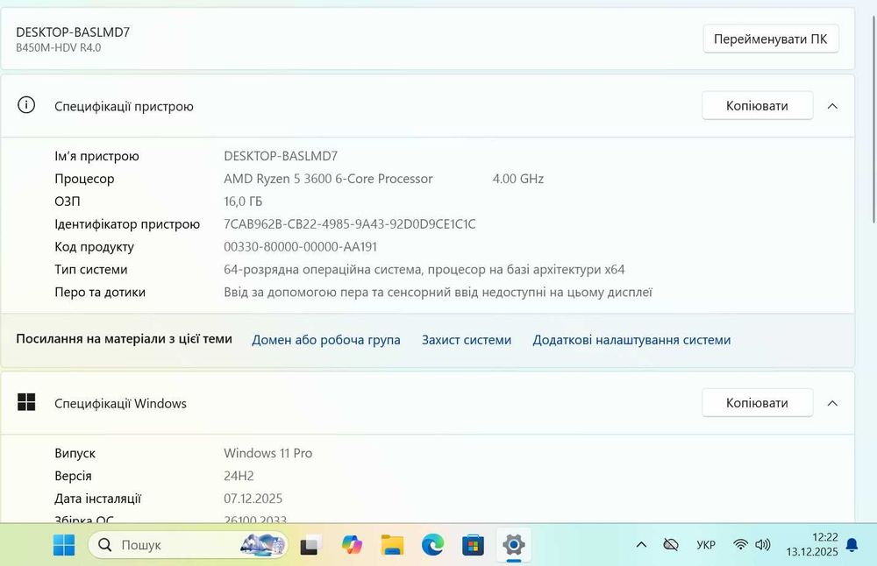Image resolution: width=877 pixels, height=566 pixels.
Task: Click the search highlight image in search box
Action: (x=262, y=545)
